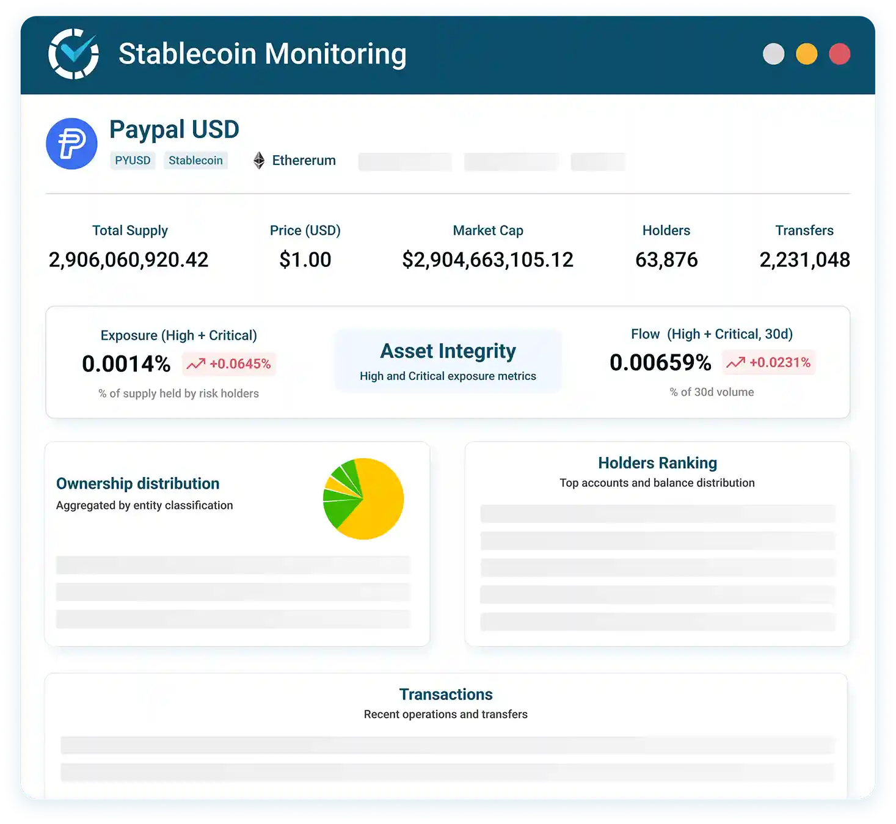Image resolution: width=896 pixels, height=824 pixels.
Task: Click the Market Cap label
Action: [x=488, y=231]
